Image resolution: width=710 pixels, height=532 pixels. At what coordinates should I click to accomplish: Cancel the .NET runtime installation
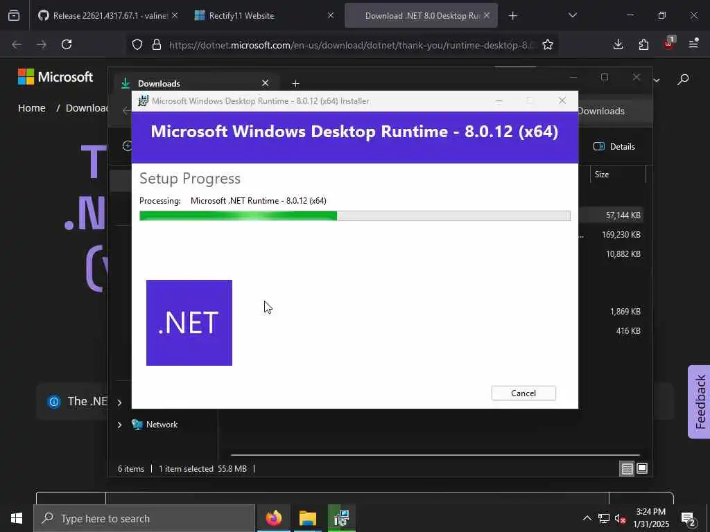523,393
